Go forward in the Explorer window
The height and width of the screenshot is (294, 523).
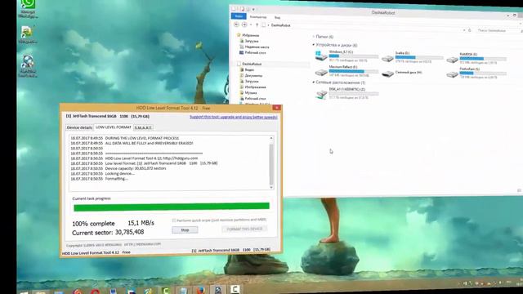pyautogui.click(x=244, y=24)
